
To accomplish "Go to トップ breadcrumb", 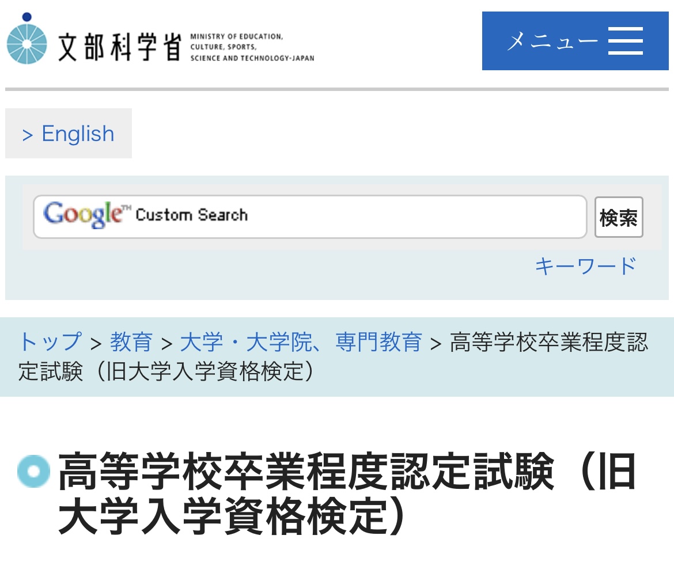I will 50,341.
